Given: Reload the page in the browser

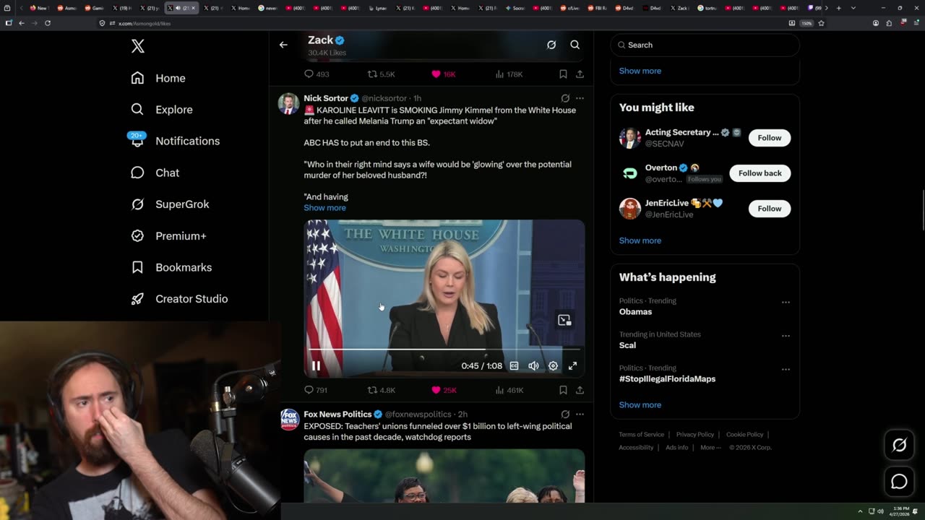Looking at the screenshot, I should point(48,23).
